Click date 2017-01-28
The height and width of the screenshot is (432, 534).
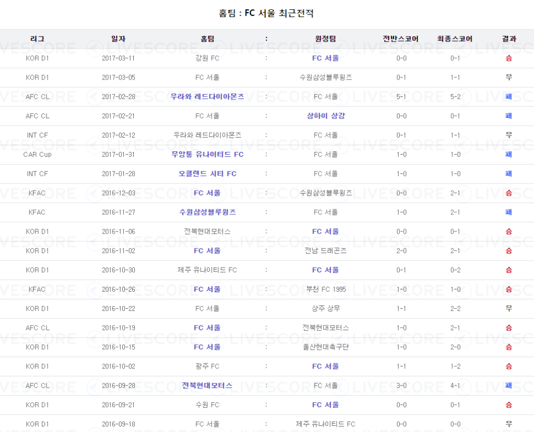coord(118,173)
